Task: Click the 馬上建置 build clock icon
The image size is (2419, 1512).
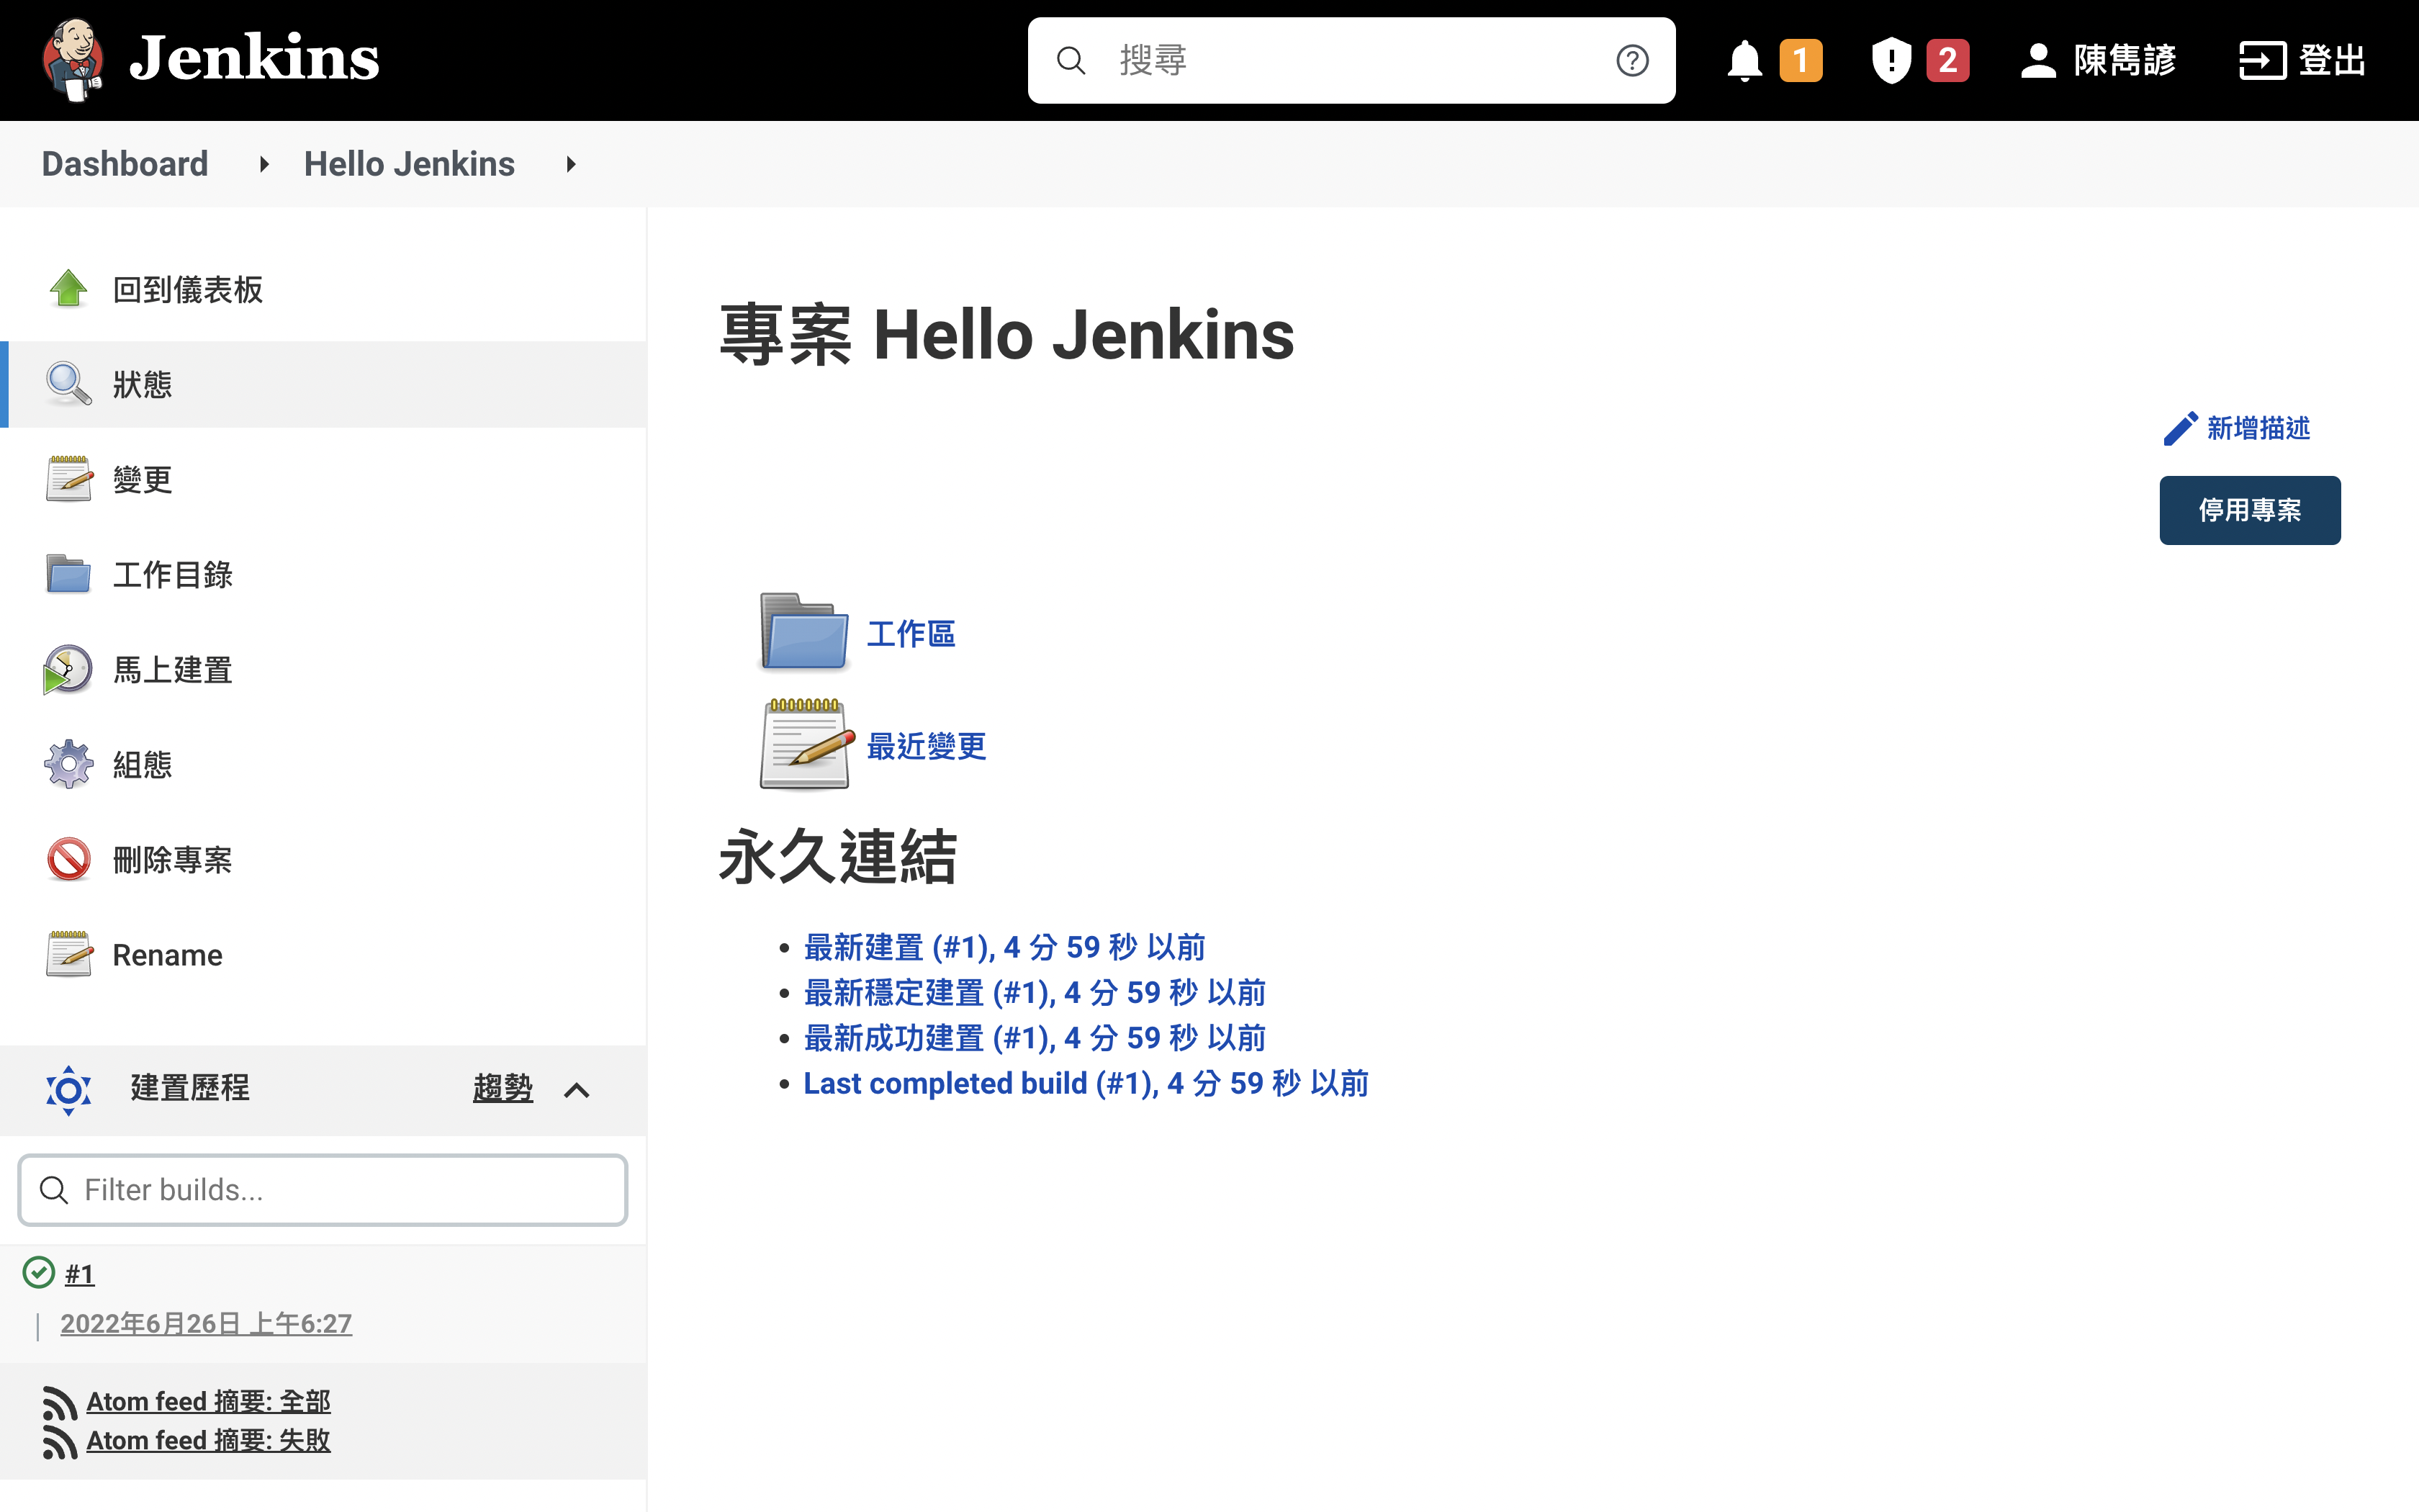Action: 68,669
